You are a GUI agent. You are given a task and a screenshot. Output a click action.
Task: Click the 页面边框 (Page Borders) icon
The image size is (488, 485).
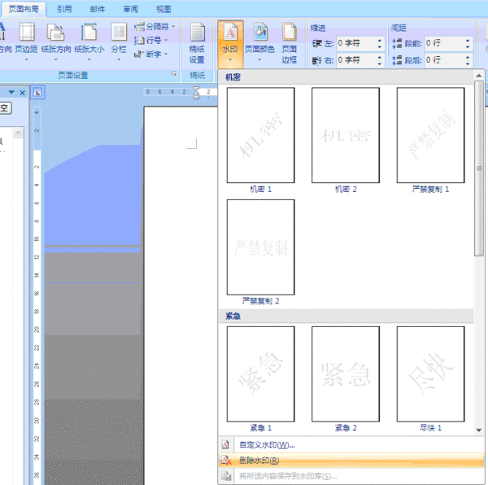290,42
